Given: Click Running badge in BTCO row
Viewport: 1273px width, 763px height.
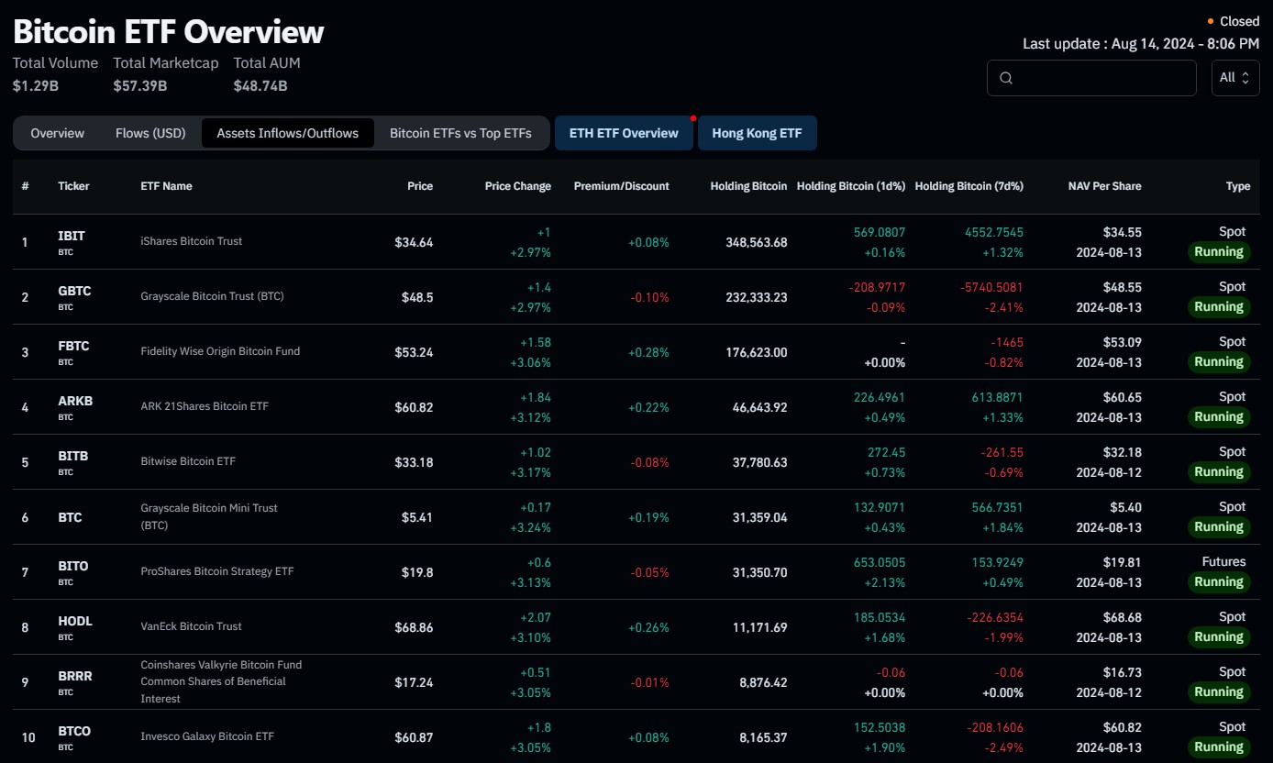Looking at the screenshot, I should tap(1219, 747).
